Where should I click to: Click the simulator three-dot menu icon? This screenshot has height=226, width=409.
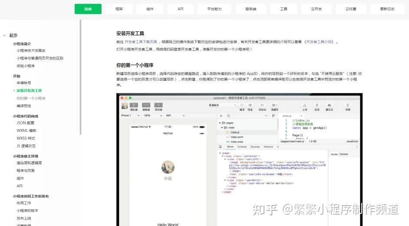202,133
